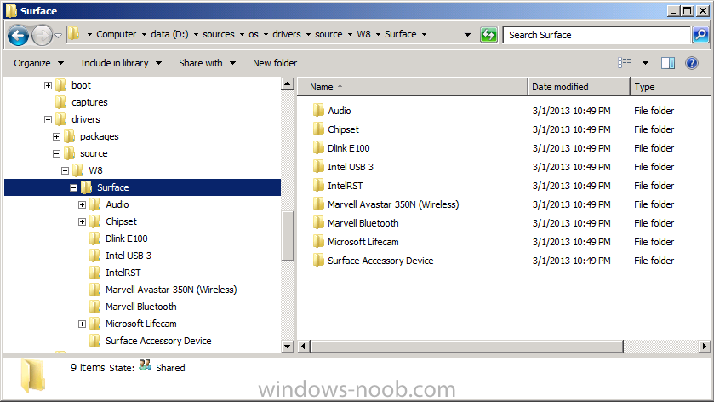Screen dimensions: 714x402
Task: Select Surface Accessory Device folder icon in list
Action: (318, 261)
